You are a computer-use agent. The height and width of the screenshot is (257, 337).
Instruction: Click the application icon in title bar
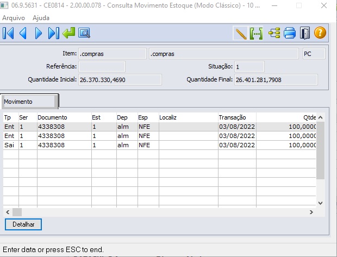coord(4,5)
